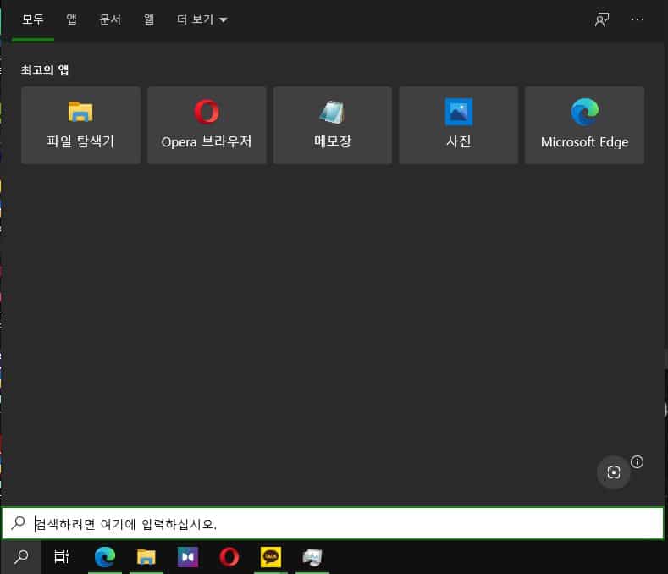Click the magnifier icon inside the search box

pos(19,522)
